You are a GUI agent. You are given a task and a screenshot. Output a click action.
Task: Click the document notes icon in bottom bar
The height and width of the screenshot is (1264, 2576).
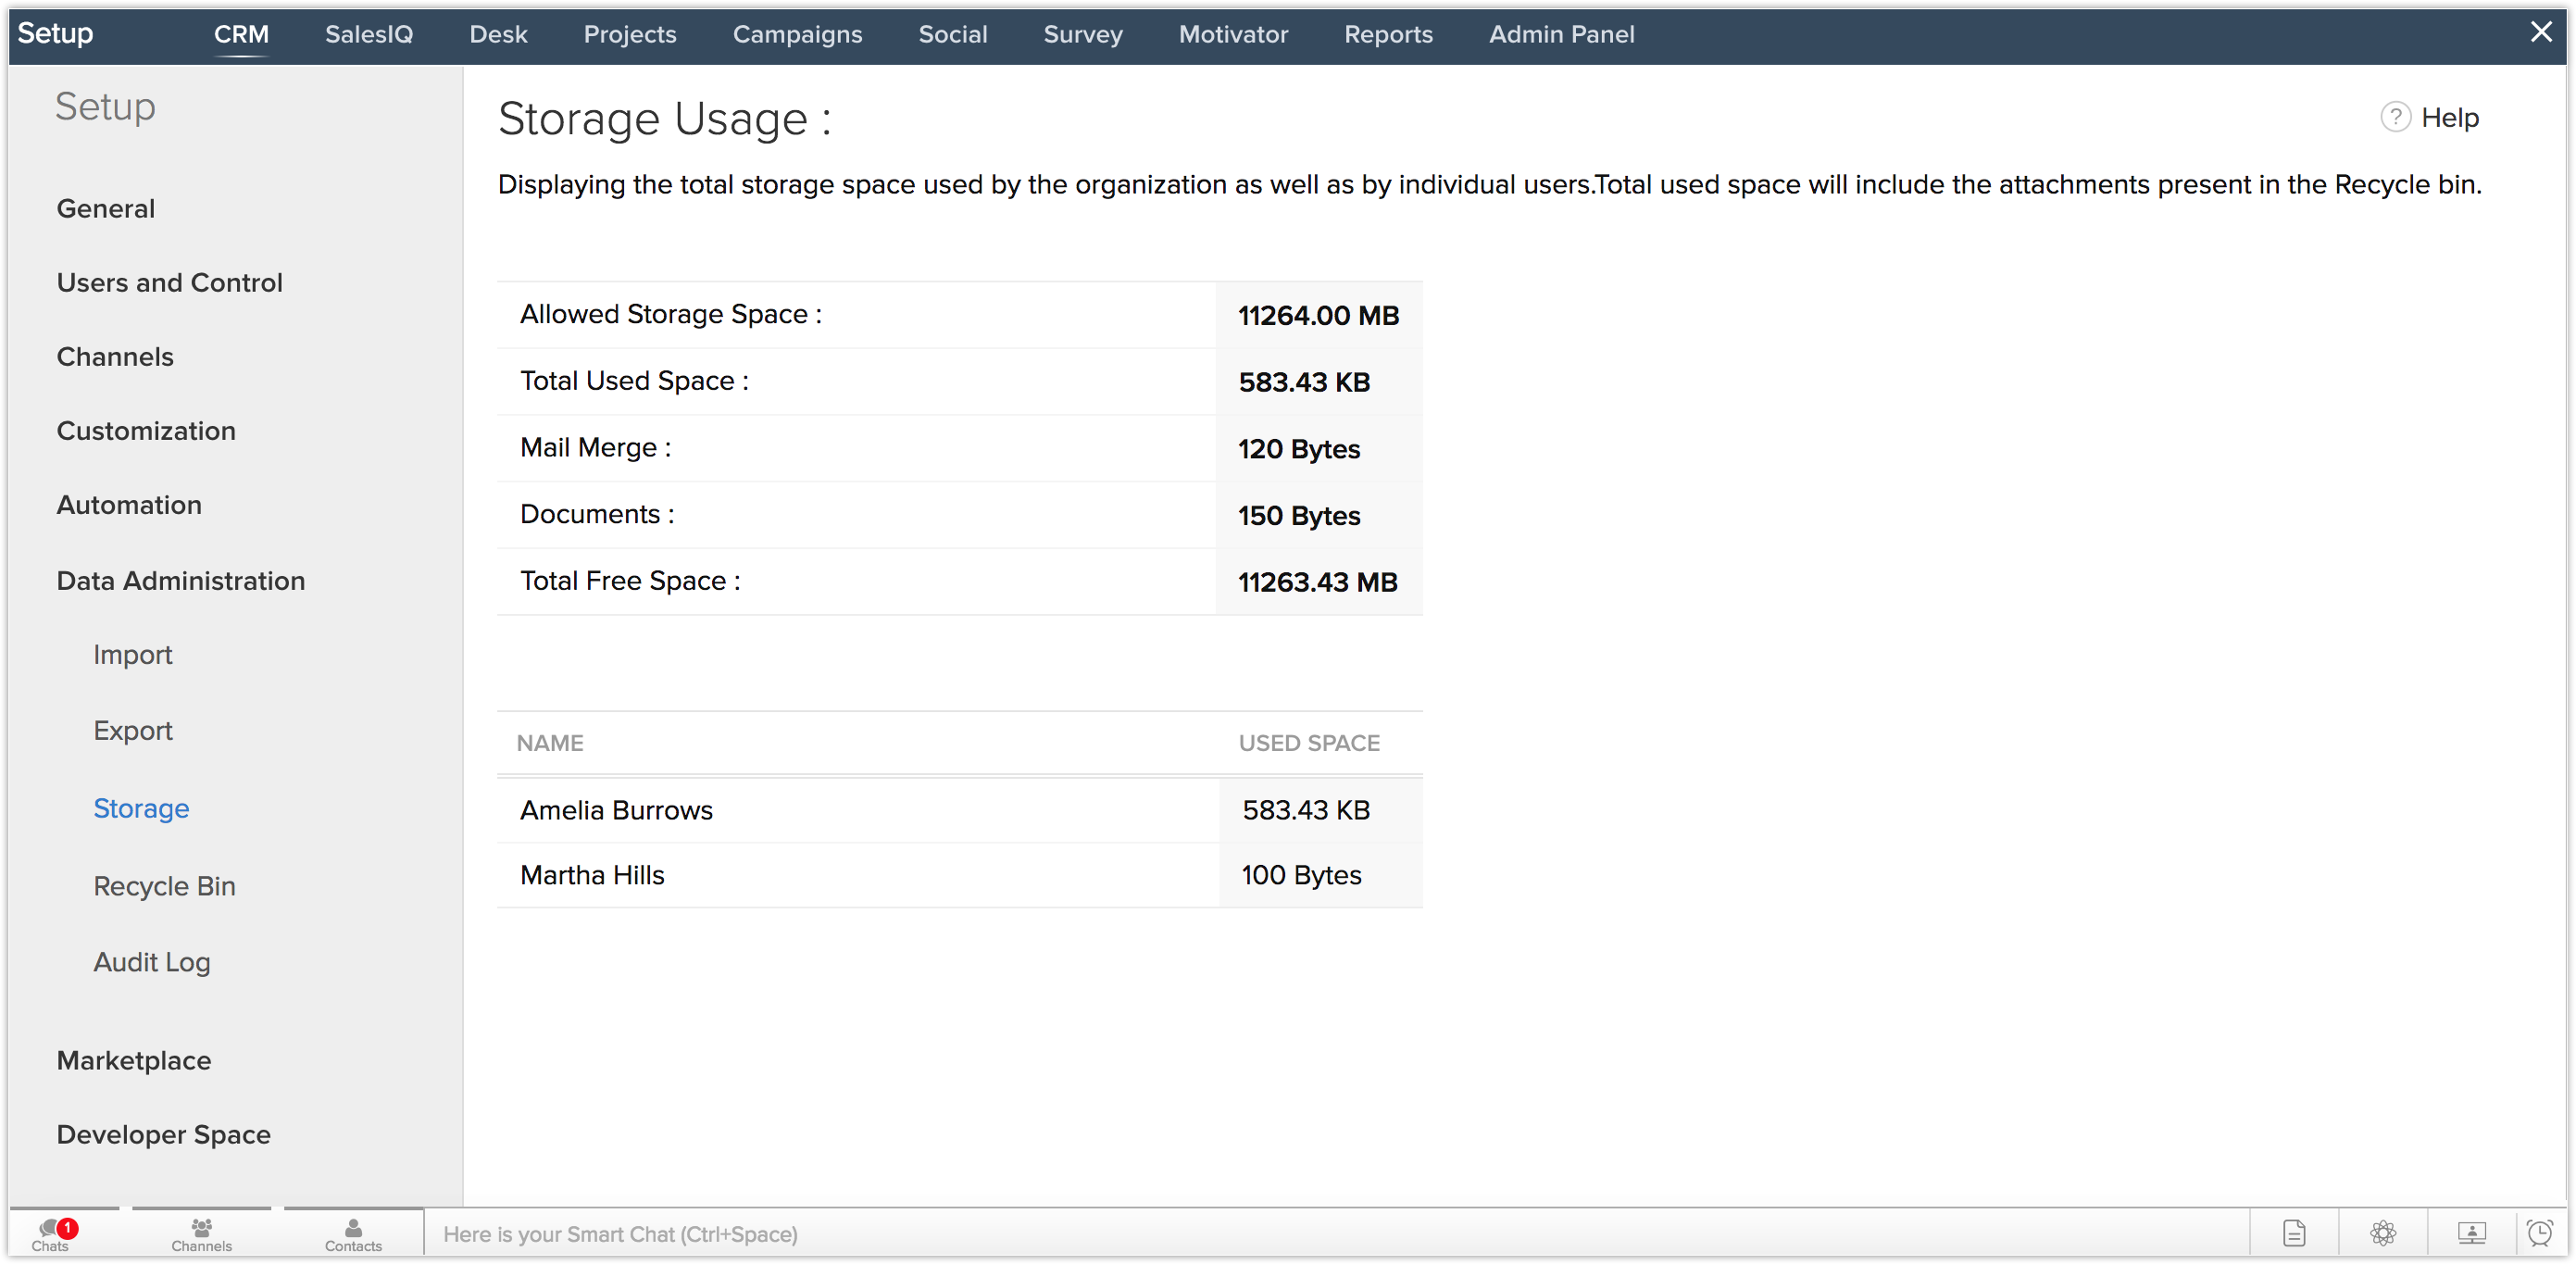tap(2294, 1233)
